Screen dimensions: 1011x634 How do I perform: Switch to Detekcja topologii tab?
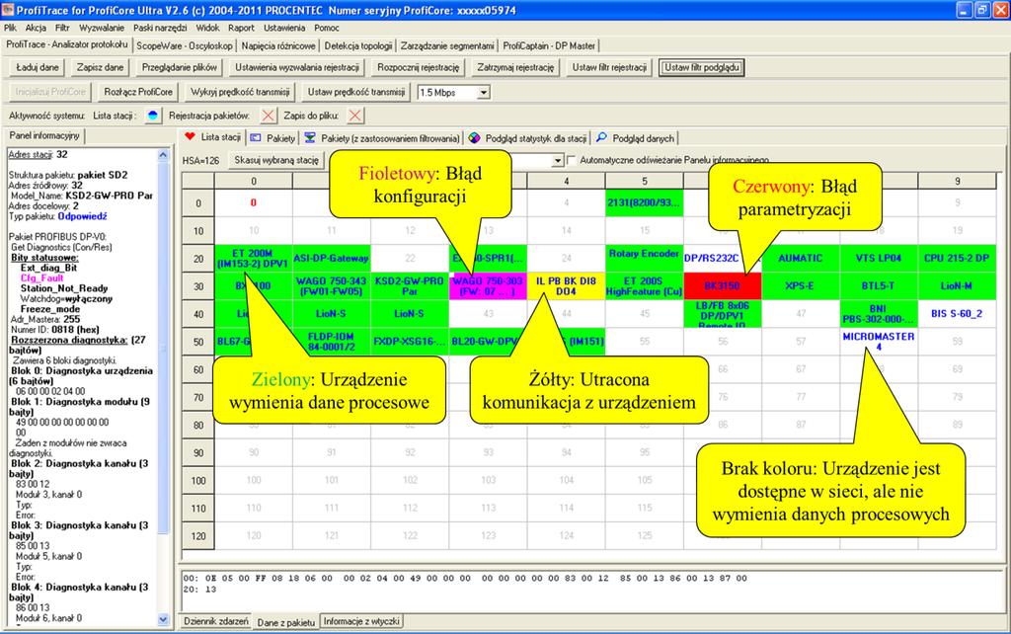[x=357, y=45]
